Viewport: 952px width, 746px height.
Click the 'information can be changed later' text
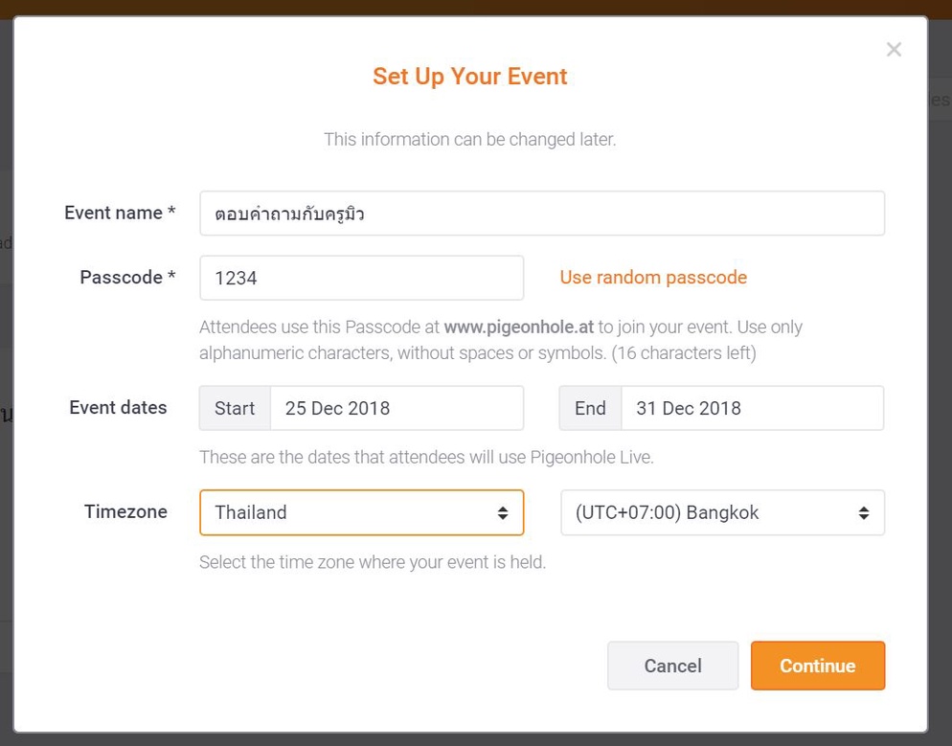(x=470, y=139)
